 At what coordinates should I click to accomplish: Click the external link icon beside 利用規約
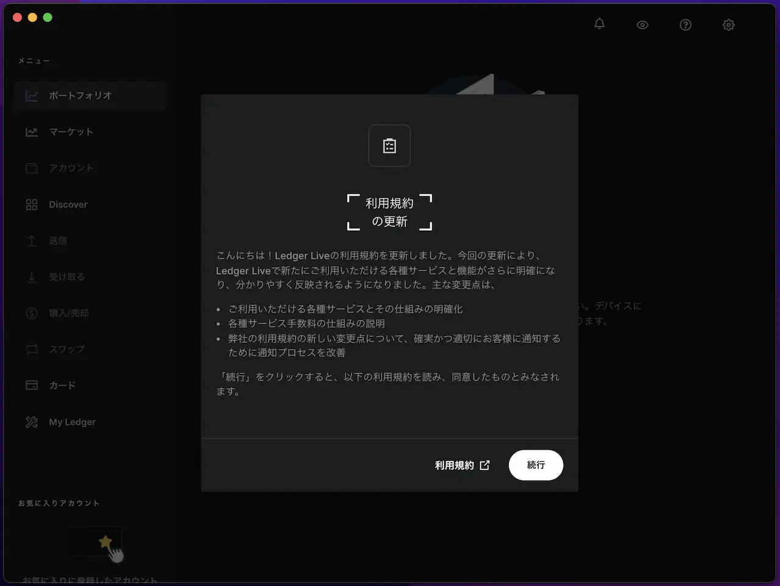pos(484,465)
